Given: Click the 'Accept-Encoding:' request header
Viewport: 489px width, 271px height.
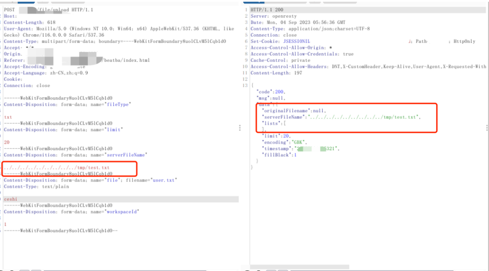Looking at the screenshot, I should coord(44,67).
